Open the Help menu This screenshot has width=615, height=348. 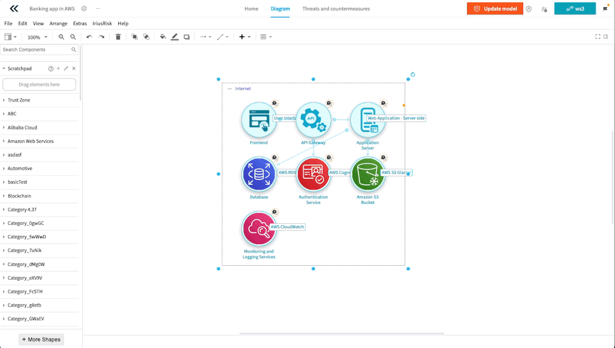tap(123, 23)
